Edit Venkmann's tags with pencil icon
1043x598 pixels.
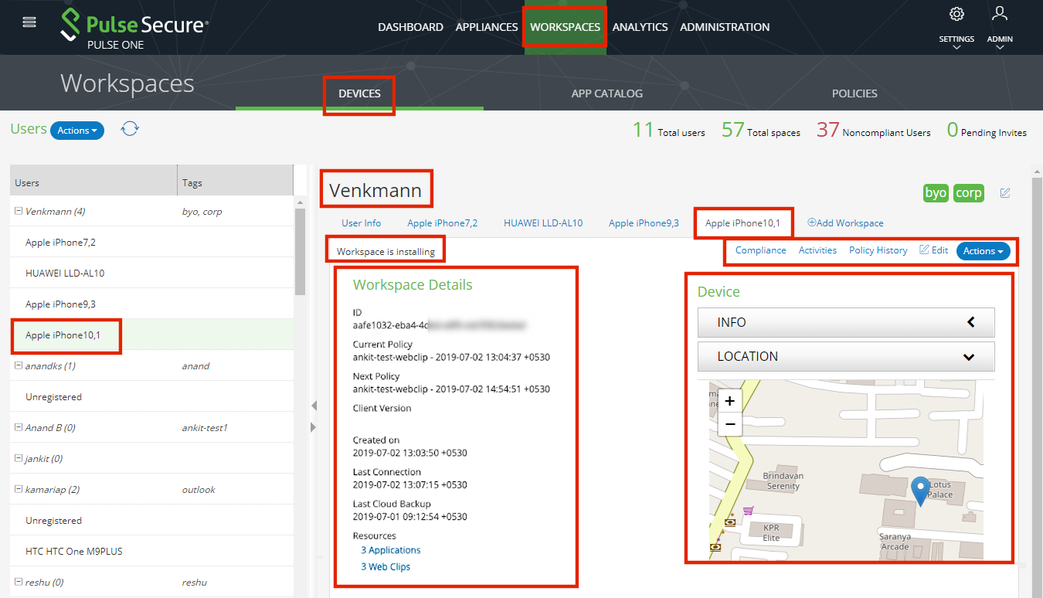(x=1005, y=192)
